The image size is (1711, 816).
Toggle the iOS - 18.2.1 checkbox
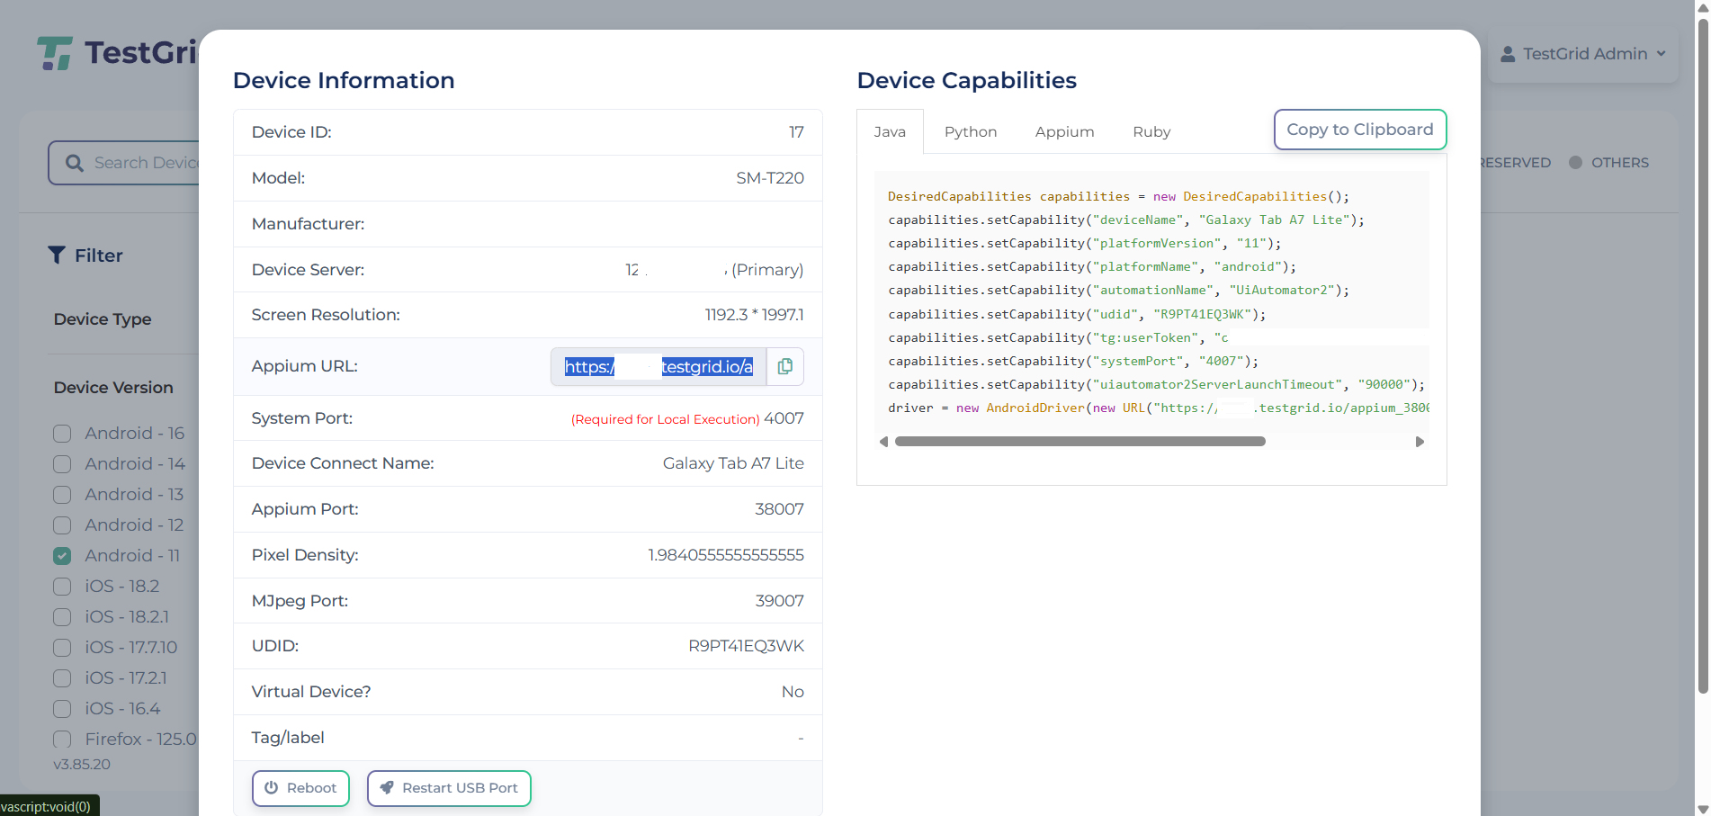pos(62,617)
